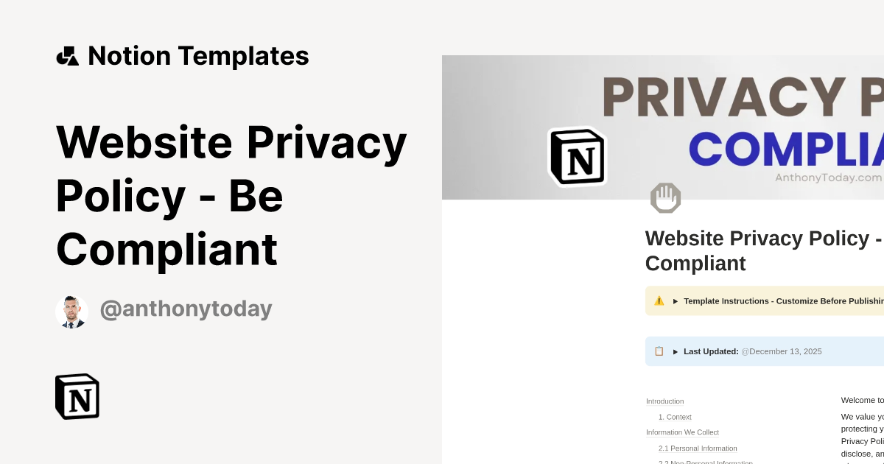This screenshot has height=464, width=884.
Task: Click the stop-hand page icon above the title
Action: [666, 197]
